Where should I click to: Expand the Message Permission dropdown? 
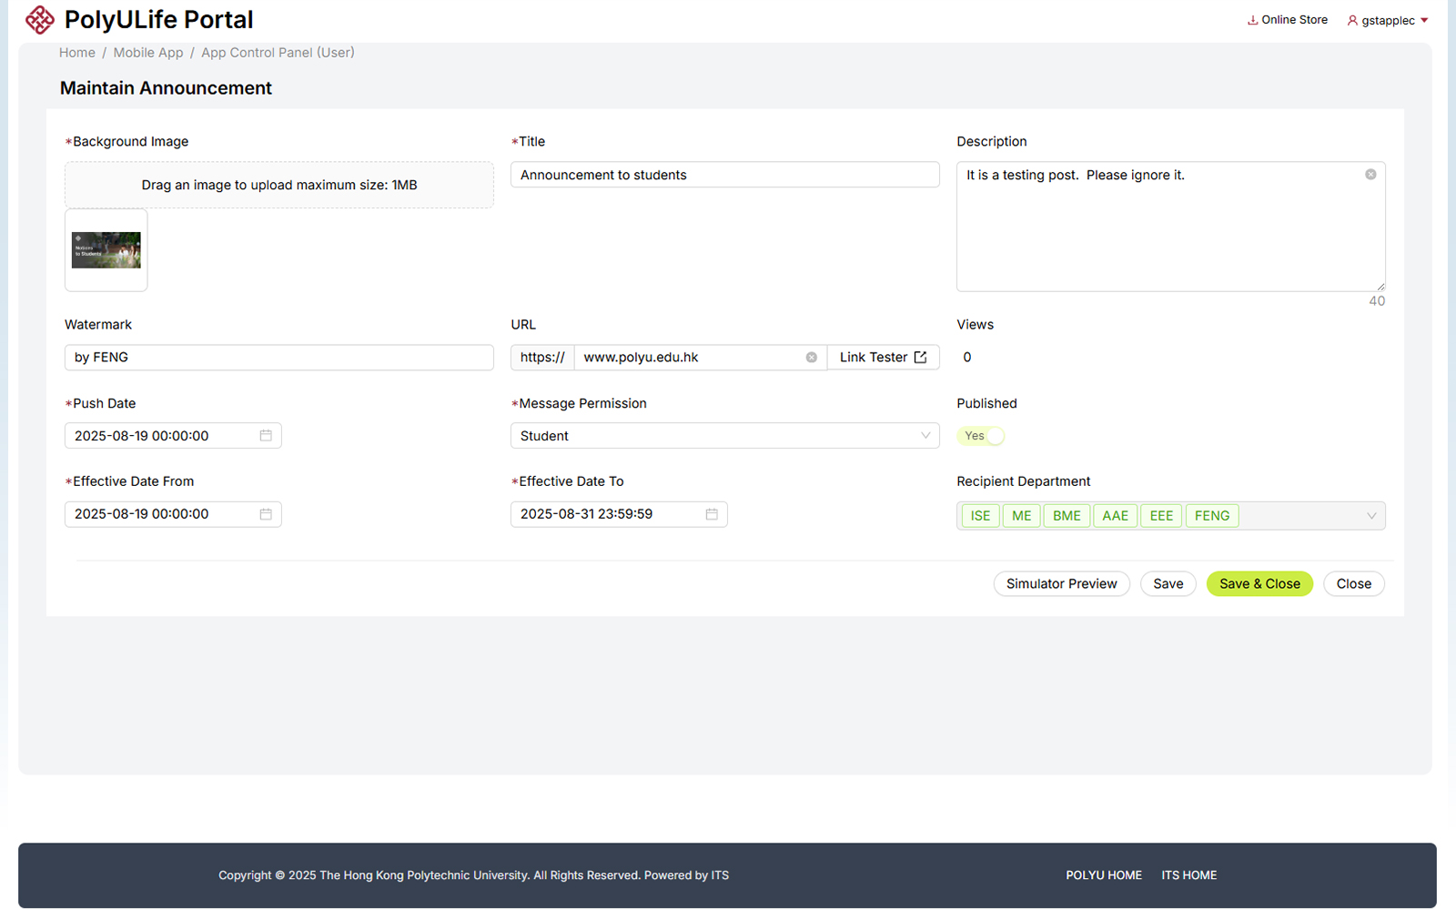tap(925, 436)
